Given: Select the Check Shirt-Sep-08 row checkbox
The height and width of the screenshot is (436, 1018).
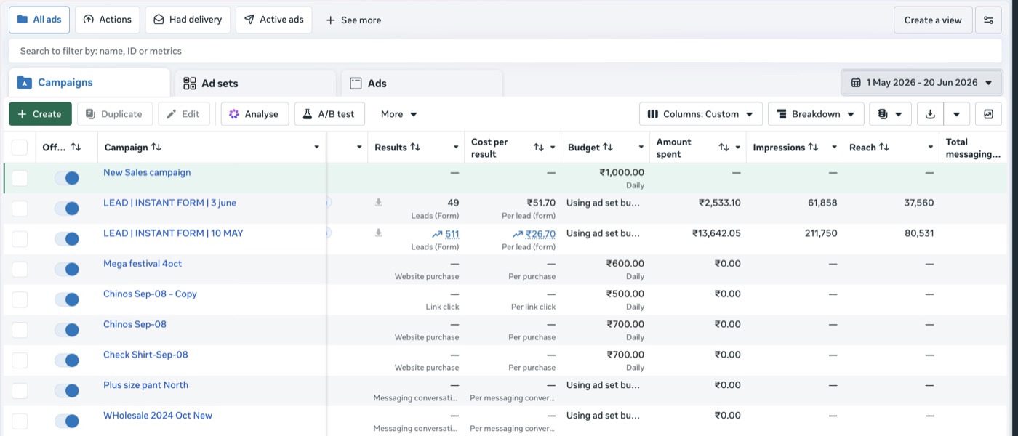Looking at the screenshot, I should tap(20, 360).
